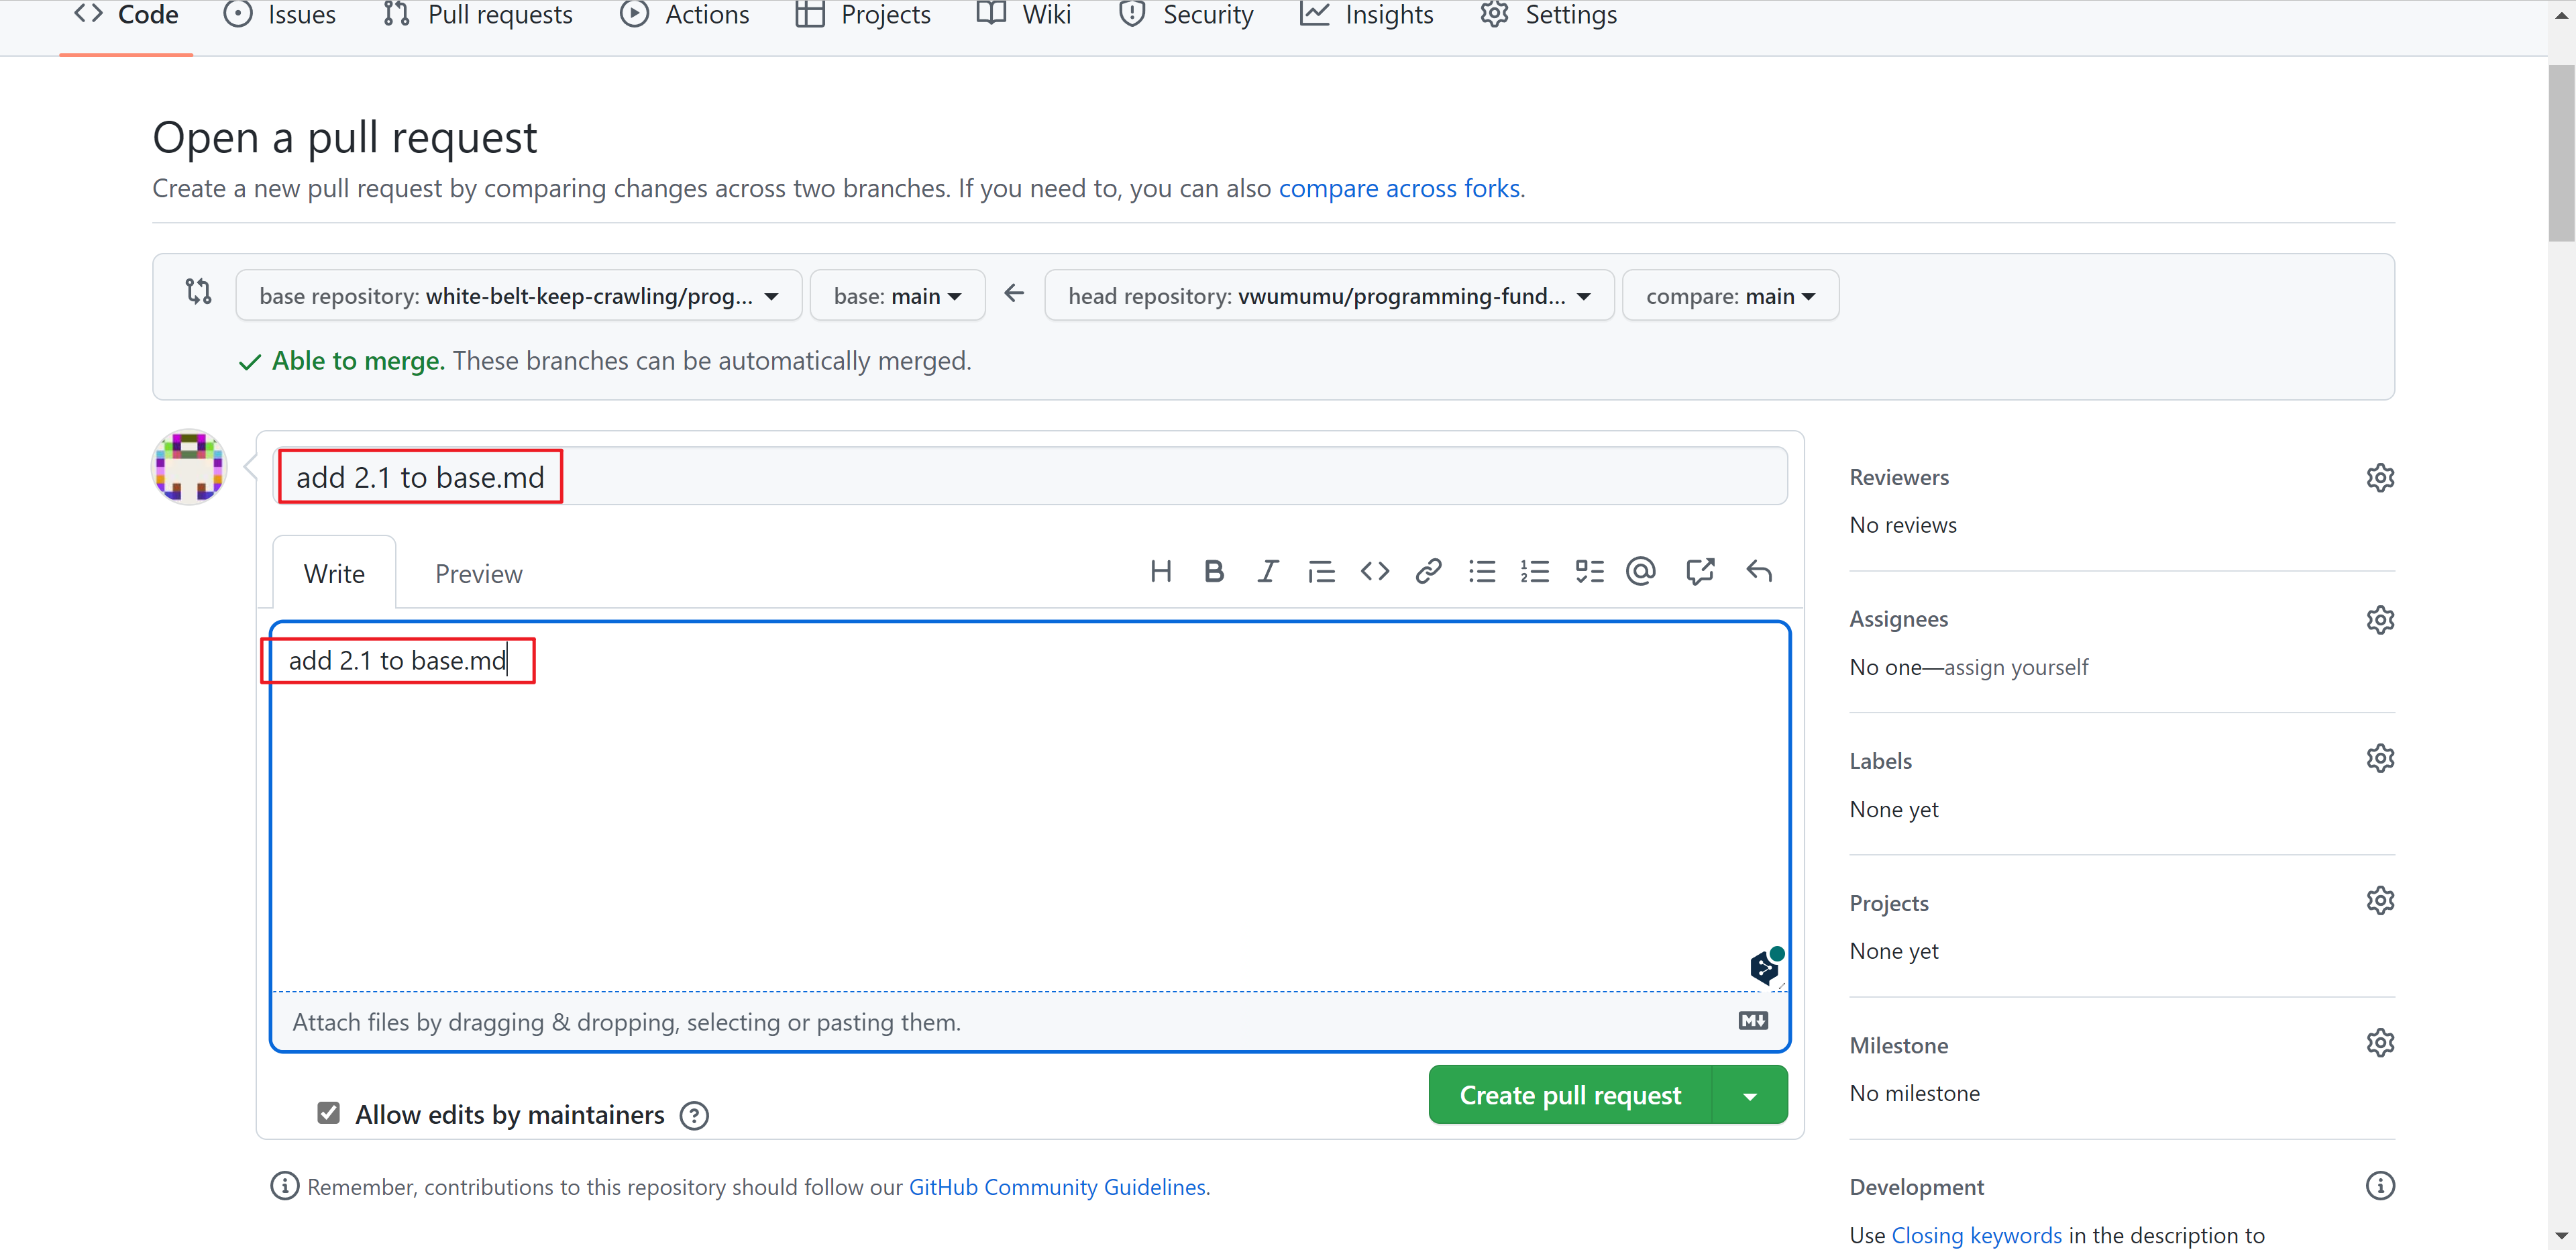Apply italic formatting icon
Image resolution: width=2576 pixels, height=1250 pixels.
click(1267, 571)
